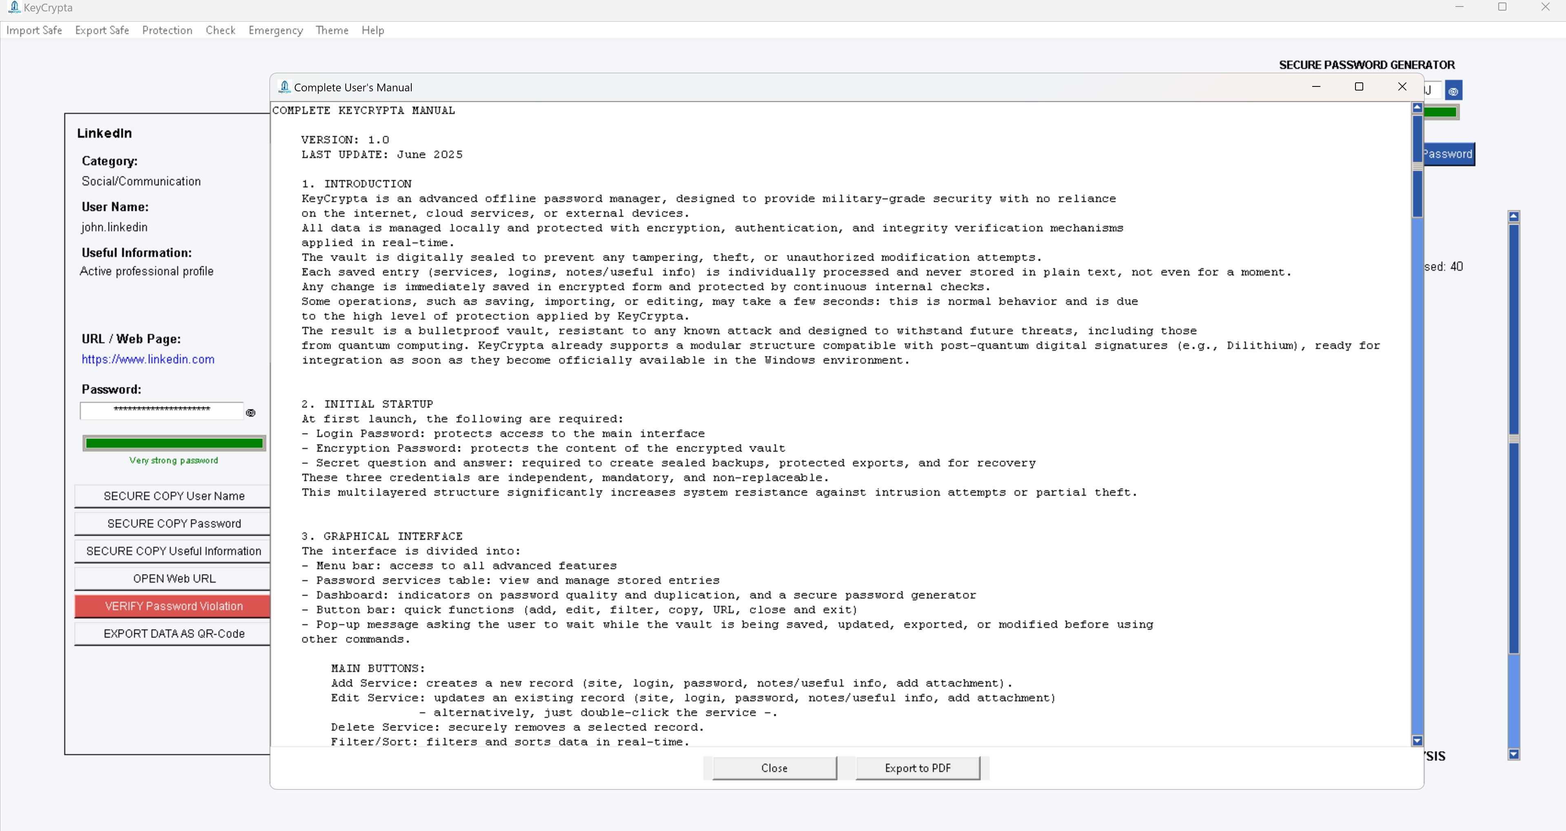Click VERIFY Password Violation
The width and height of the screenshot is (1566, 831).
click(x=173, y=606)
